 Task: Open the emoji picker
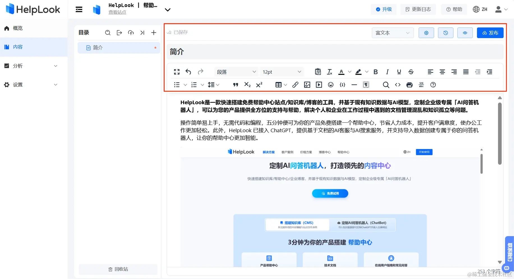331,85
